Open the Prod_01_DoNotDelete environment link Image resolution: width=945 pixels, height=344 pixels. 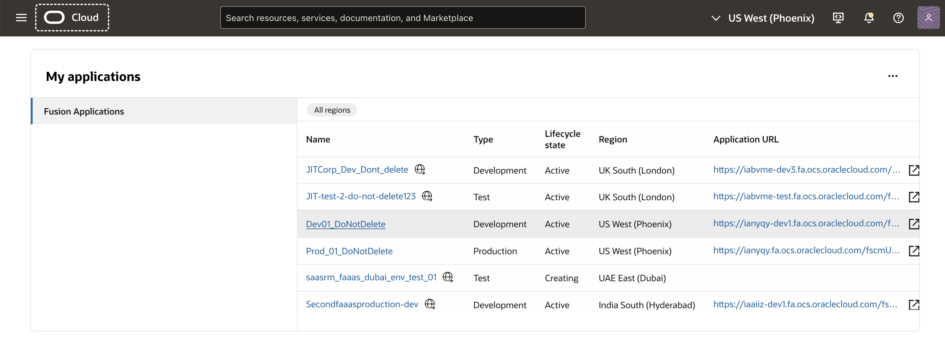coord(349,251)
